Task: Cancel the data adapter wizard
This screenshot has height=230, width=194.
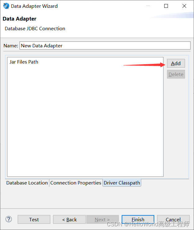Action: pyautogui.click(x=173, y=219)
